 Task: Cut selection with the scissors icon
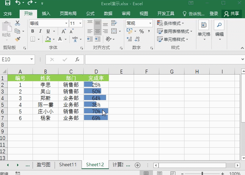pyautogui.click(x=17, y=23)
